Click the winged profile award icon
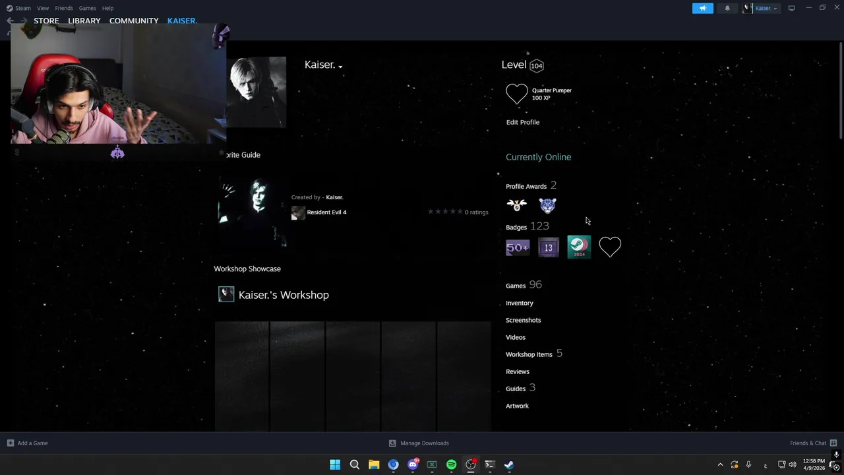This screenshot has height=475, width=844. 517,205
